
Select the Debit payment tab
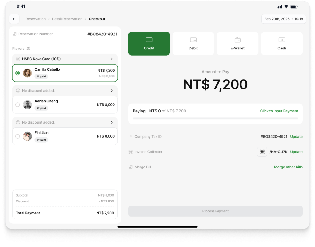[193, 44]
